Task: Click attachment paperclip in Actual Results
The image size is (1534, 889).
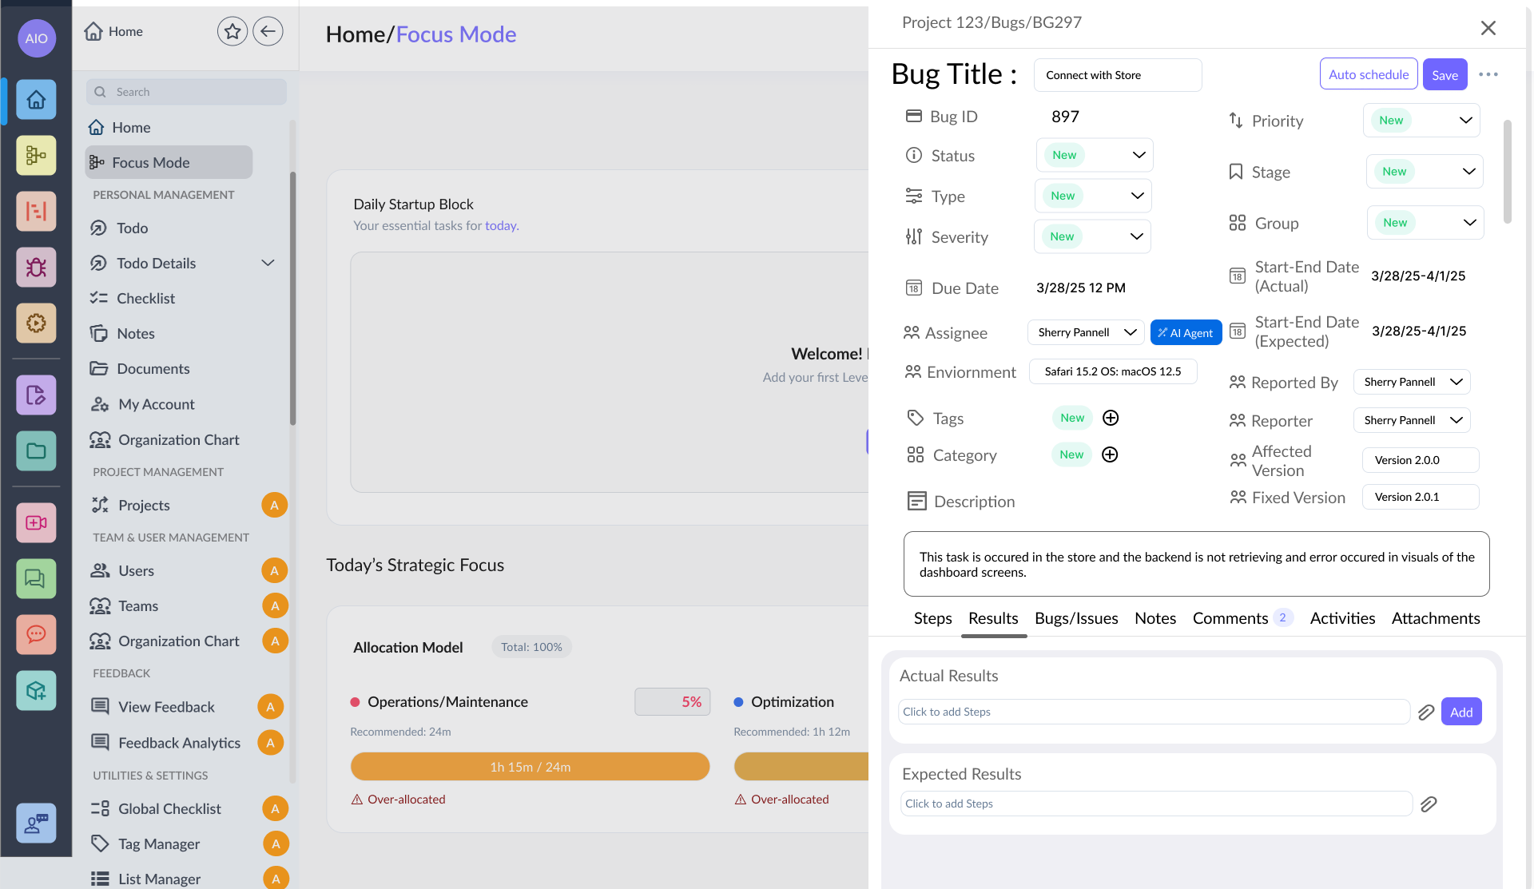Action: pos(1426,712)
